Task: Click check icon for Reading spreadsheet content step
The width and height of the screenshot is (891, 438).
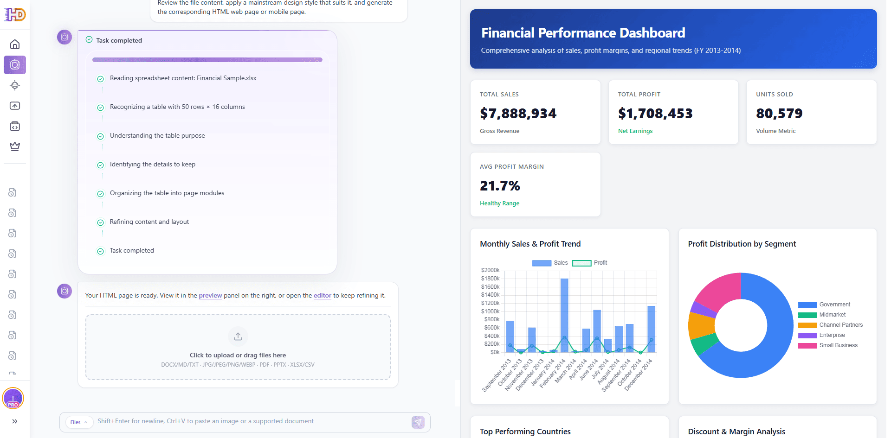Action: pos(100,79)
